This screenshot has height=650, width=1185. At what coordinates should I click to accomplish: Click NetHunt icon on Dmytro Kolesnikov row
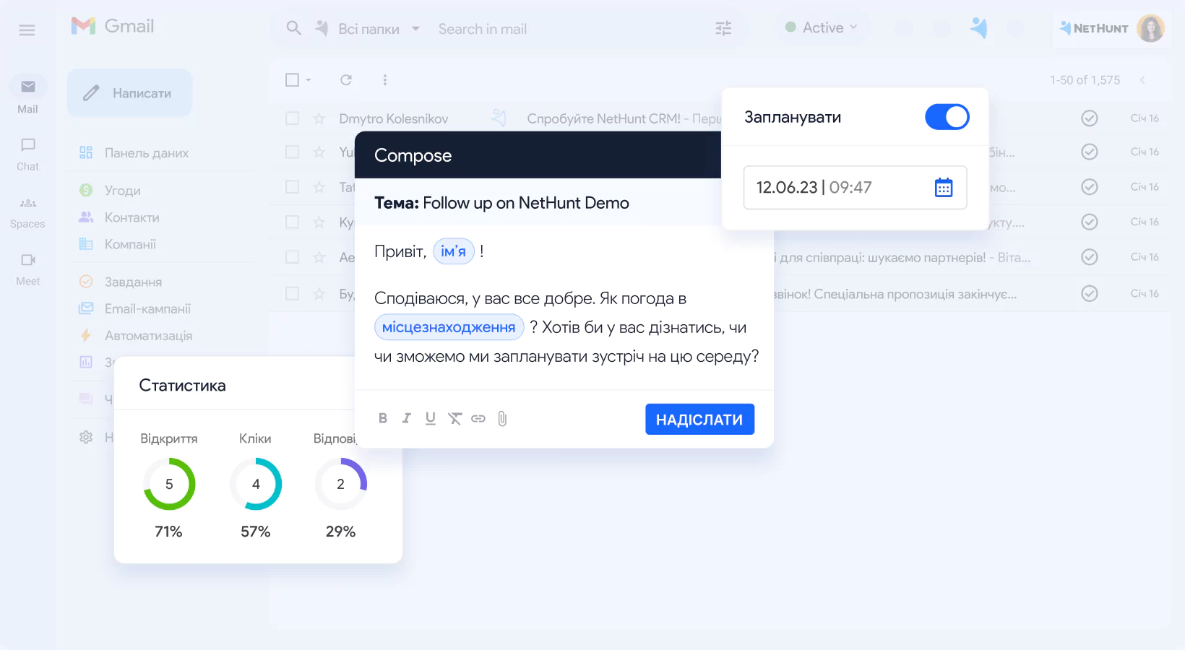coord(499,117)
